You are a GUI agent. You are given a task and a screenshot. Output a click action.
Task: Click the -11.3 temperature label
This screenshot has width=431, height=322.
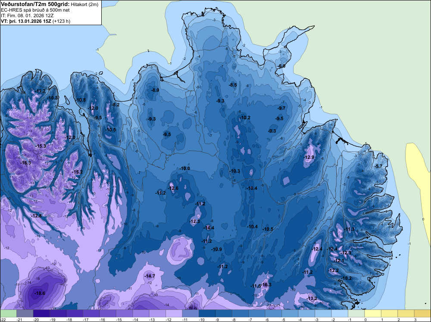[x=350, y=229]
